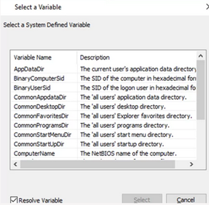Select the AppDataDir variable row
This screenshot has width=209, height=205.
tap(27, 69)
